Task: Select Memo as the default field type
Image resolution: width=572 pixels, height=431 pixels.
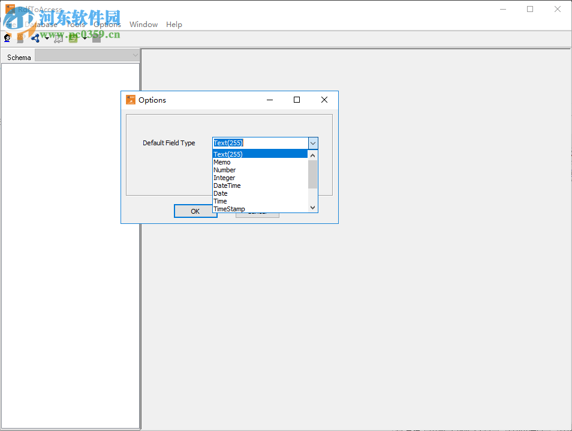Action: [222, 161]
